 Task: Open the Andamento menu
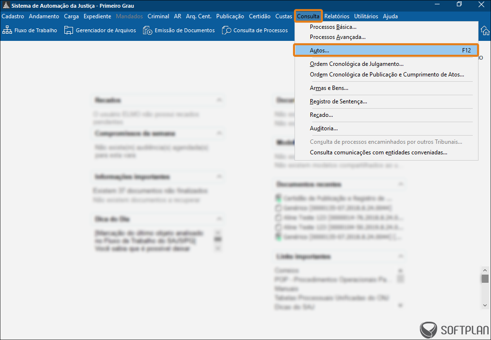click(44, 16)
